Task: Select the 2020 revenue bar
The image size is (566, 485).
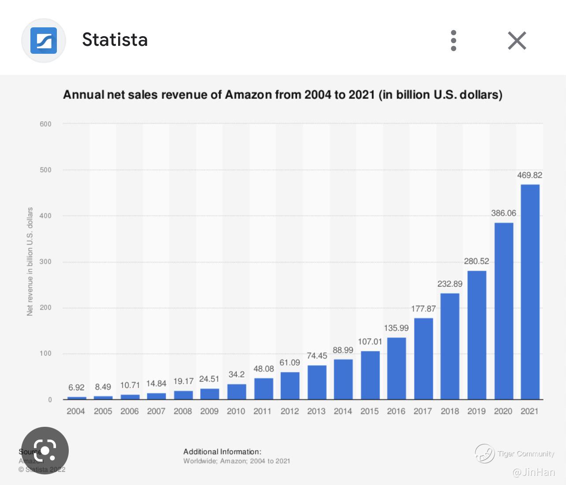Action: (503, 311)
